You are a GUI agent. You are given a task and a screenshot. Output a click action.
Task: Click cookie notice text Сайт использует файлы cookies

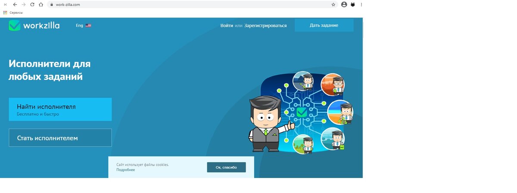click(x=143, y=165)
